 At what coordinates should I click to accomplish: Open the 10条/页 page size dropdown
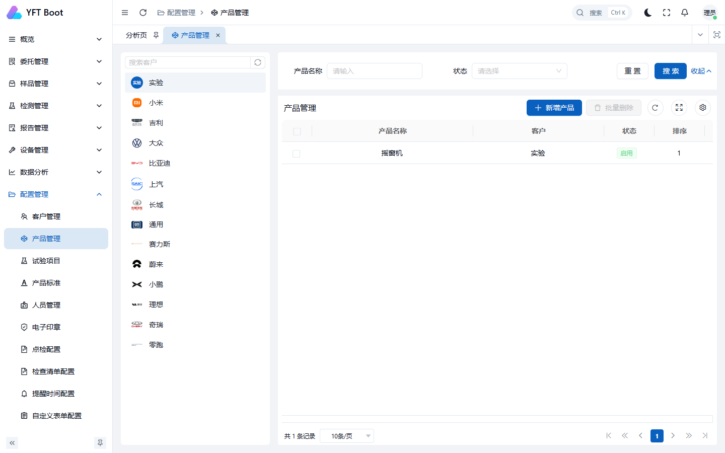pyautogui.click(x=347, y=436)
